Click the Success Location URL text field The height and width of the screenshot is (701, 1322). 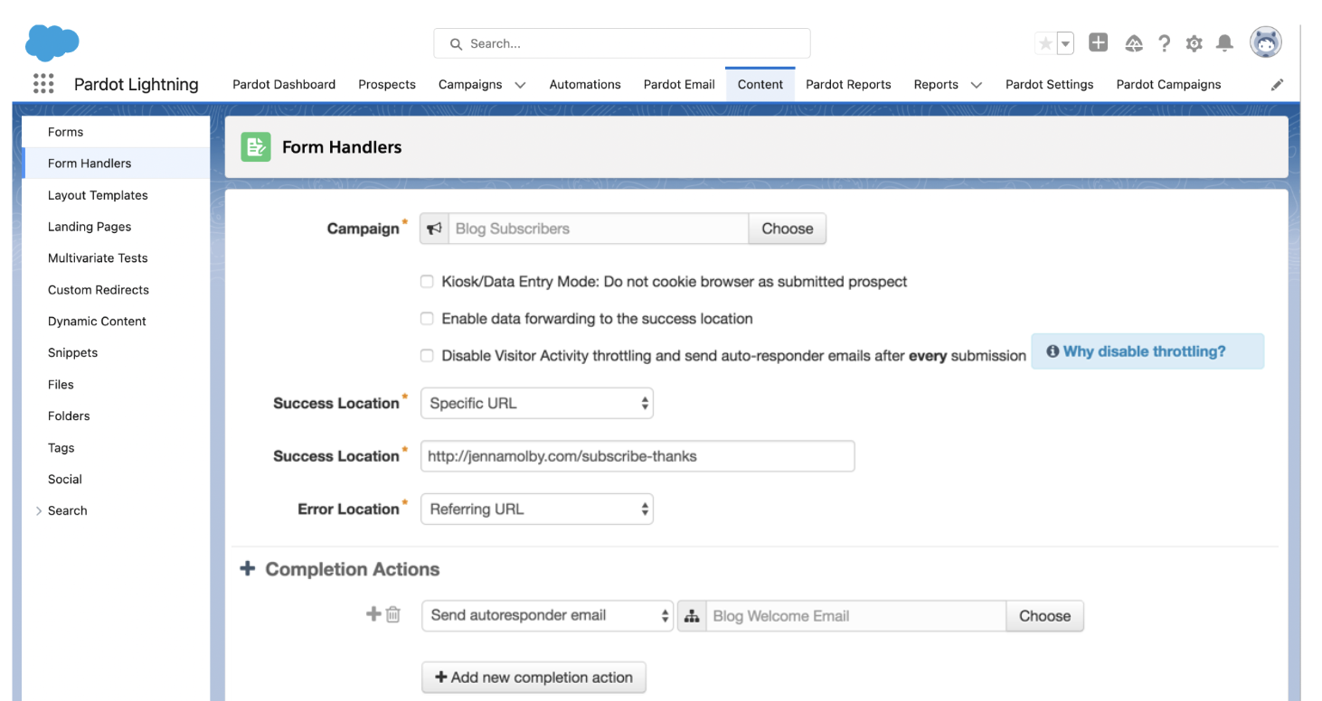tap(637, 456)
